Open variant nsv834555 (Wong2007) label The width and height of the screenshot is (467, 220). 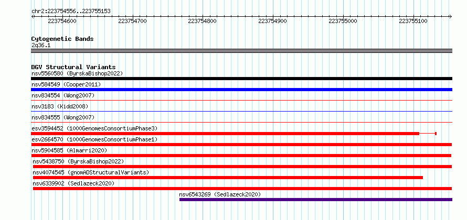63,117
